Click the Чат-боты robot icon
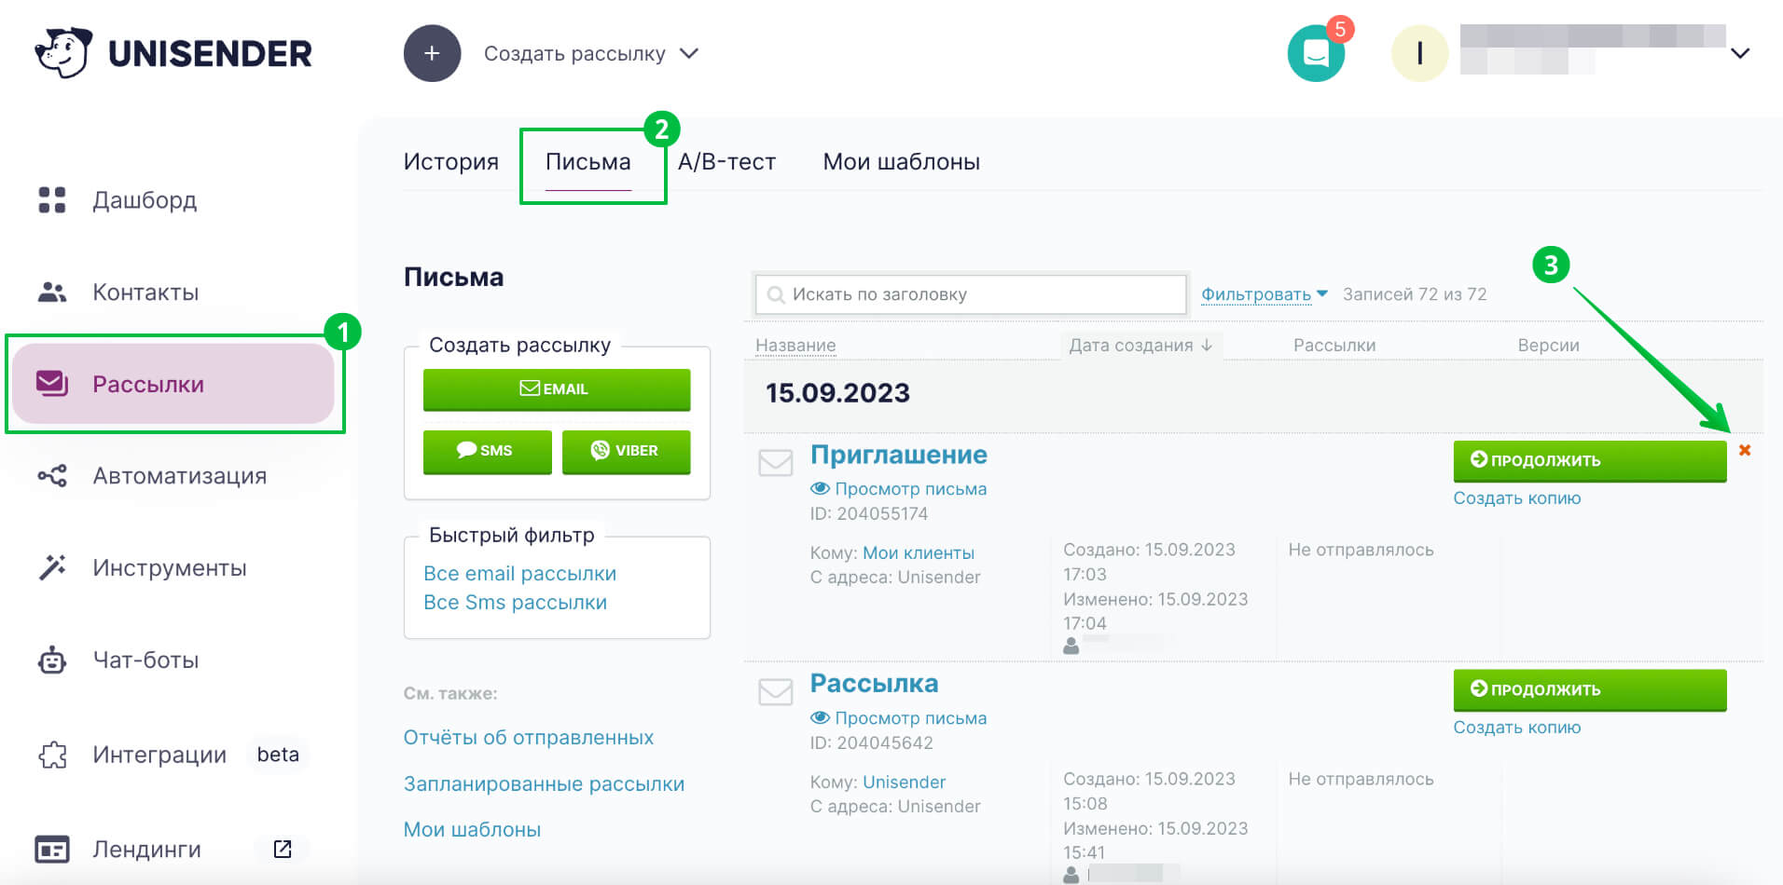Viewport: 1783px width, 885px height. pos(52,660)
